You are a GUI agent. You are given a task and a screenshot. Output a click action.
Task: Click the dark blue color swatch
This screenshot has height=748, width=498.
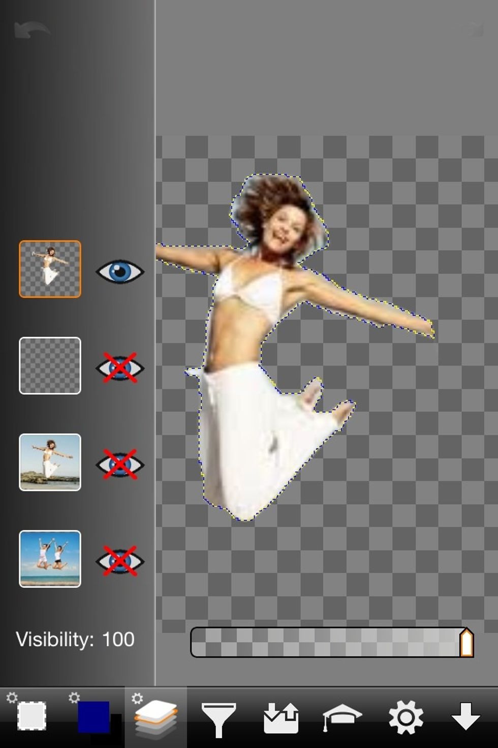[x=94, y=716]
